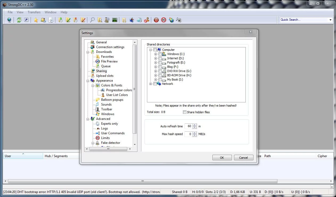Check the Network share checkbox
The width and height of the screenshot is (336, 197).
[155, 84]
